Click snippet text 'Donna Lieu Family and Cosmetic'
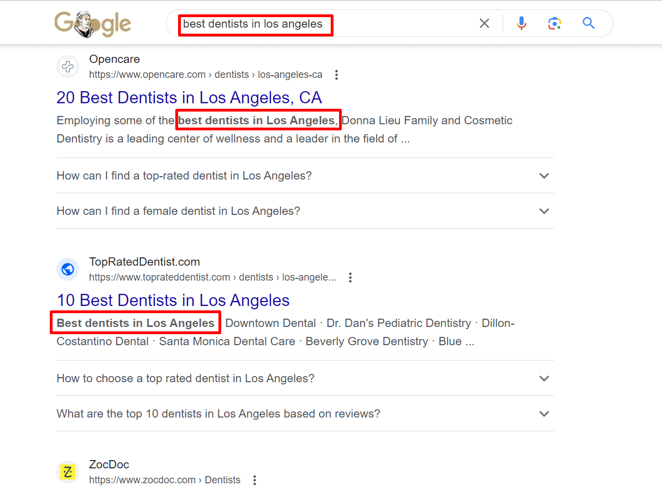Screen dimensions: 662x491 click(x=427, y=120)
